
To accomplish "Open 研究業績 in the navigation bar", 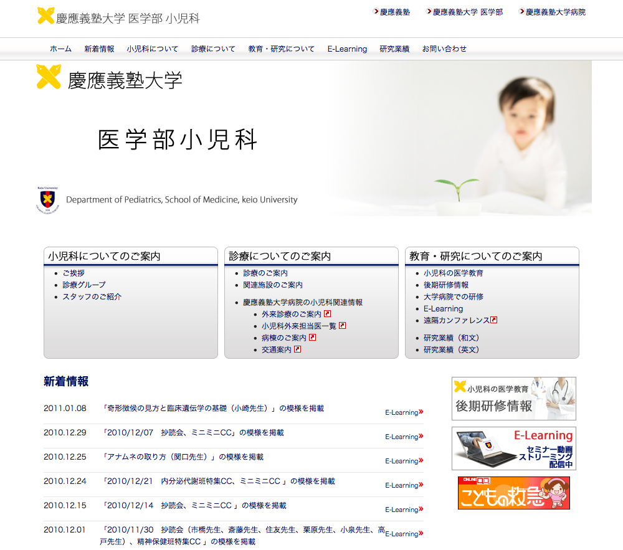I will [x=394, y=49].
